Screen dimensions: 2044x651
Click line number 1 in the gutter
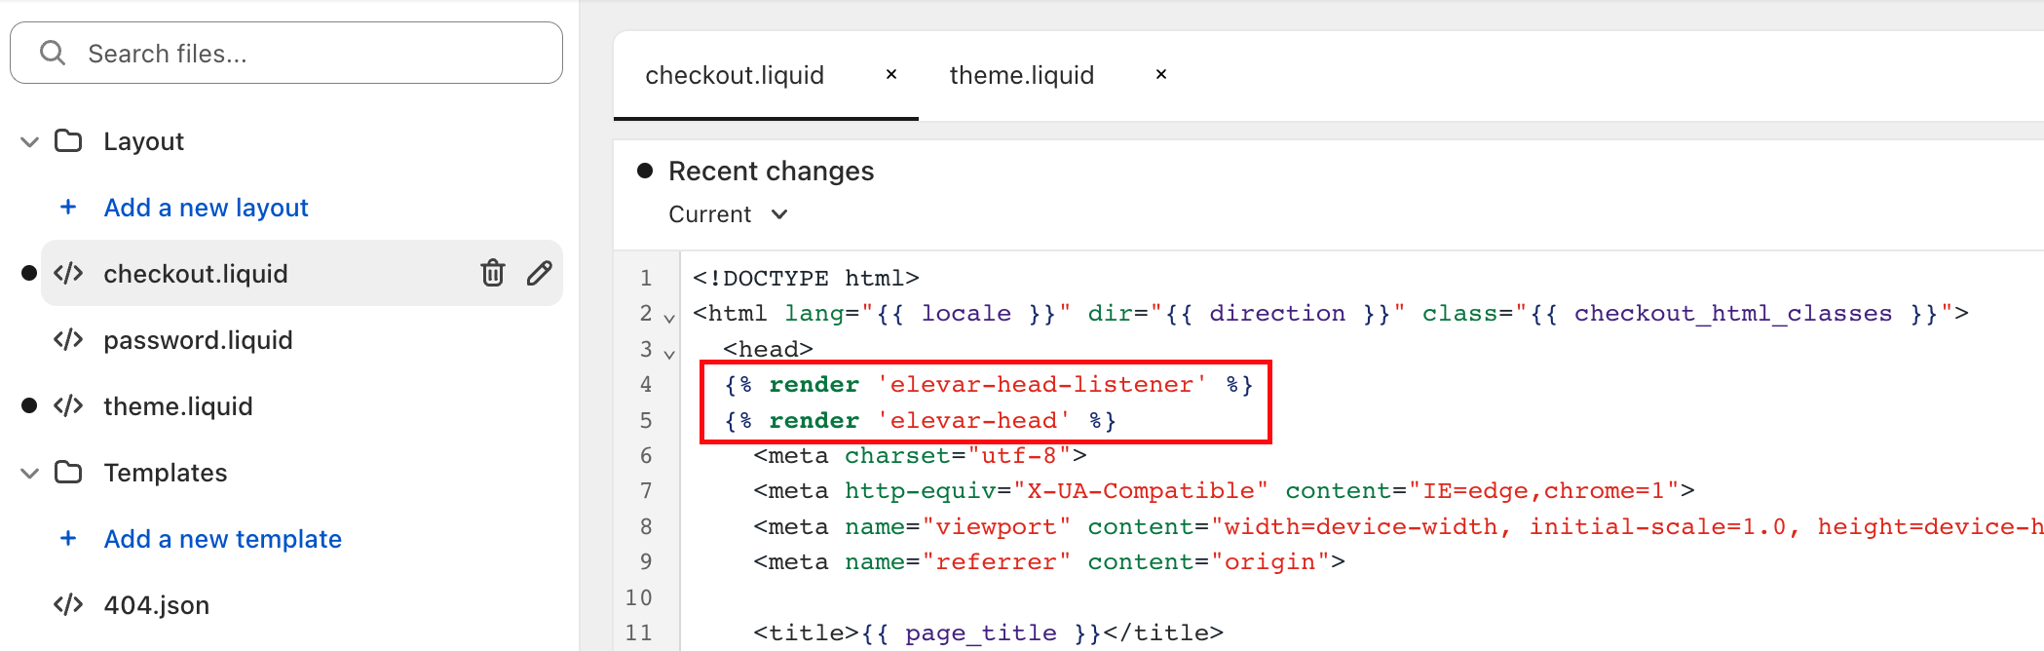pyautogui.click(x=646, y=278)
